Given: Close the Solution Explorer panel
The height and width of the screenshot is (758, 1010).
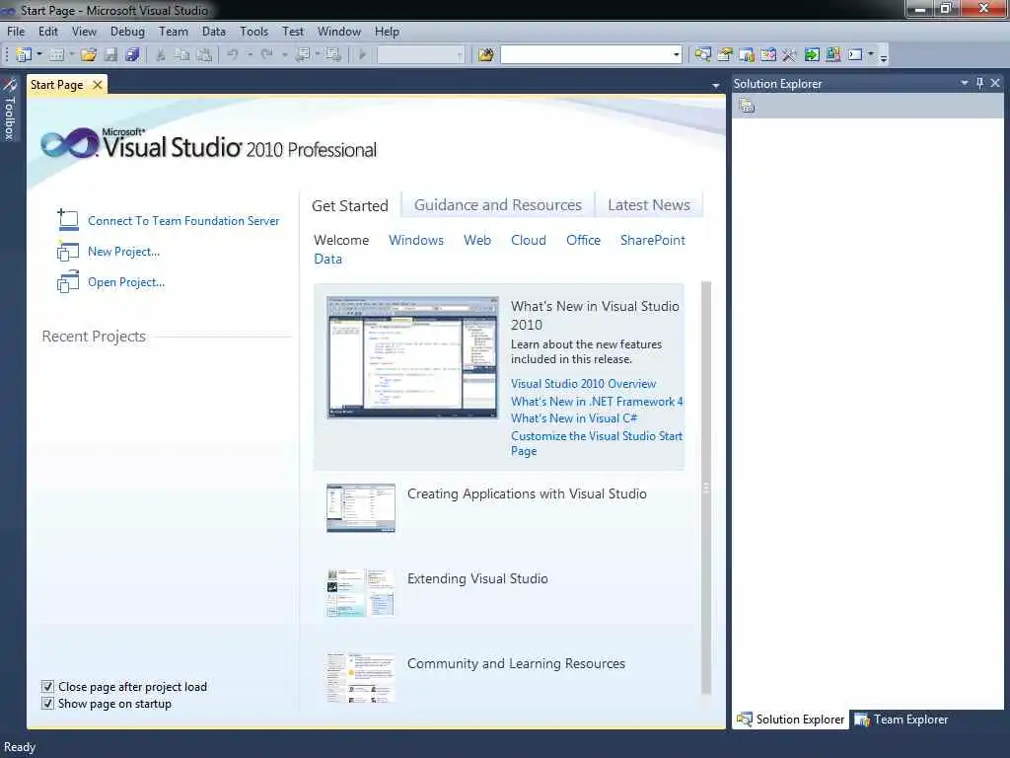Looking at the screenshot, I should tap(995, 83).
